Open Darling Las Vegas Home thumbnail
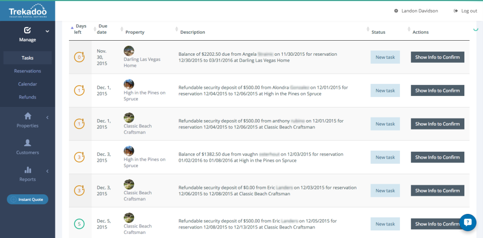The height and width of the screenshot is (238, 483). (x=129, y=51)
